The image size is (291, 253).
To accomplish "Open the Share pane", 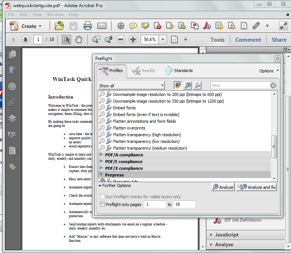I will [279, 40].
